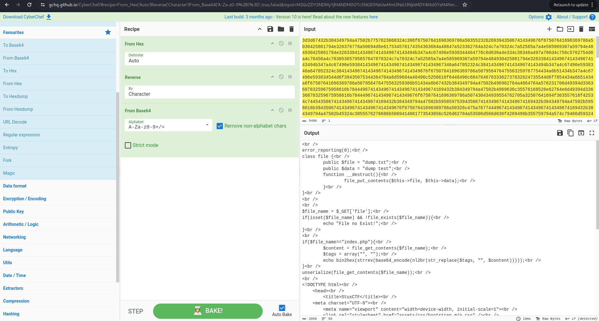Screen dimensions: 599x321
Task: Enable Strict mode checkbox
Action: tap(128, 145)
